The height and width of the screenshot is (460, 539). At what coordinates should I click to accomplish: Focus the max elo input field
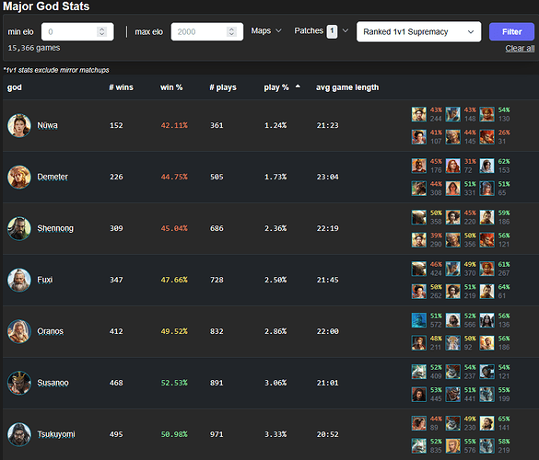(x=207, y=31)
